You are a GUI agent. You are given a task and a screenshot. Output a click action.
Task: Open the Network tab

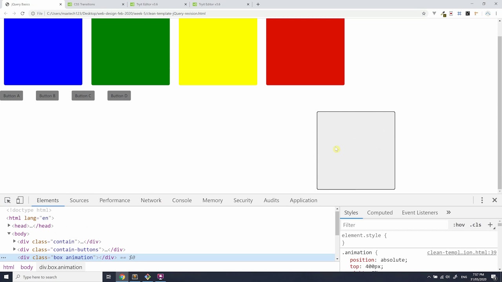coord(151,200)
